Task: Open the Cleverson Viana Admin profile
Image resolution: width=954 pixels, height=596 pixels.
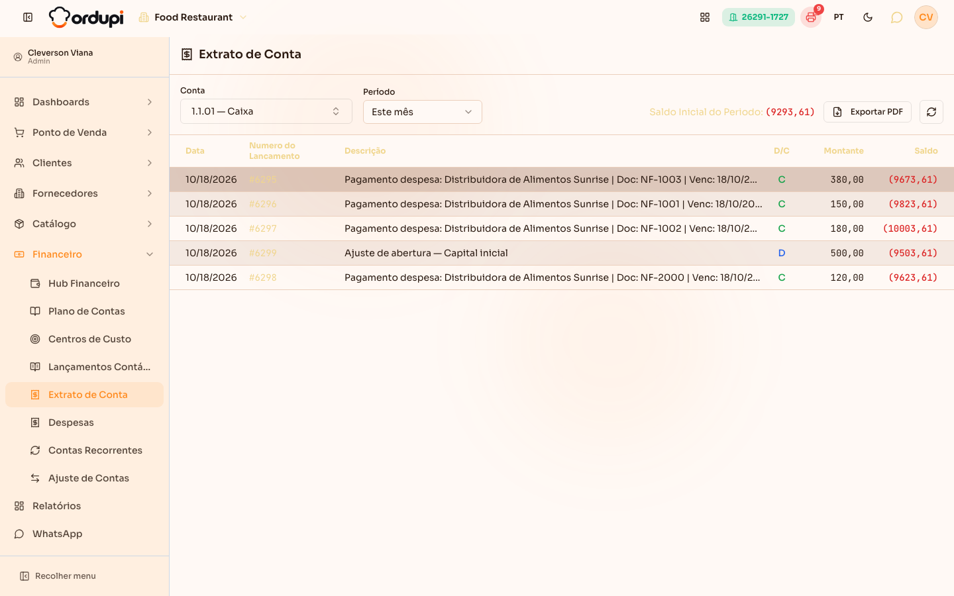Action: [x=85, y=56]
